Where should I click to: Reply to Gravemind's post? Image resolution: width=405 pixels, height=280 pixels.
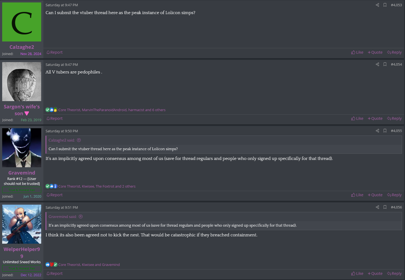pyautogui.click(x=394, y=195)
